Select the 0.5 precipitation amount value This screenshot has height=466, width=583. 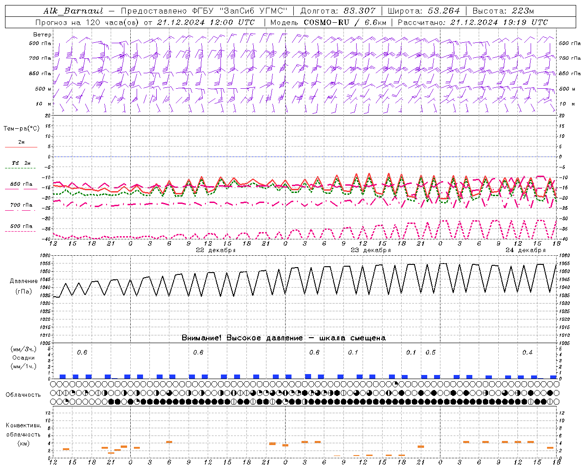(x=430, y=352)
